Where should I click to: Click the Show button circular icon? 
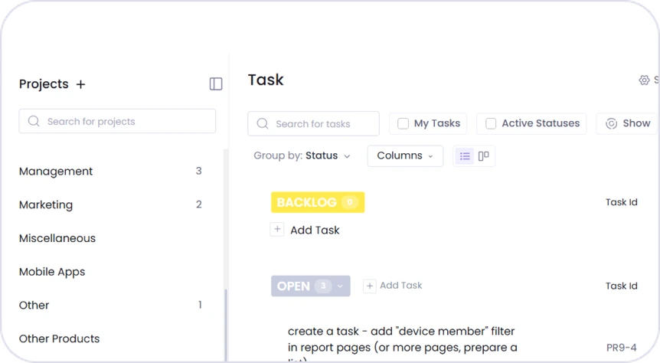611,123
